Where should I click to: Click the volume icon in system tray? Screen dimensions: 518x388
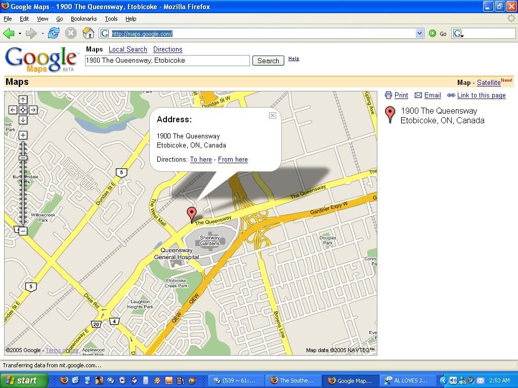(453, 380)
